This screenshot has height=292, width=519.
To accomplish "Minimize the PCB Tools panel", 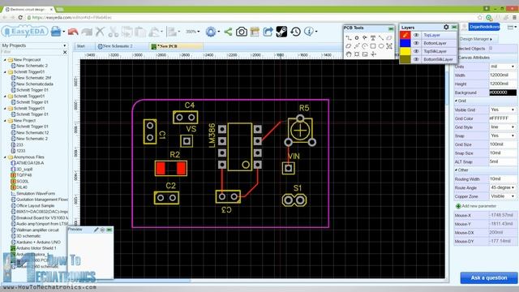I will tap(391, 28).
